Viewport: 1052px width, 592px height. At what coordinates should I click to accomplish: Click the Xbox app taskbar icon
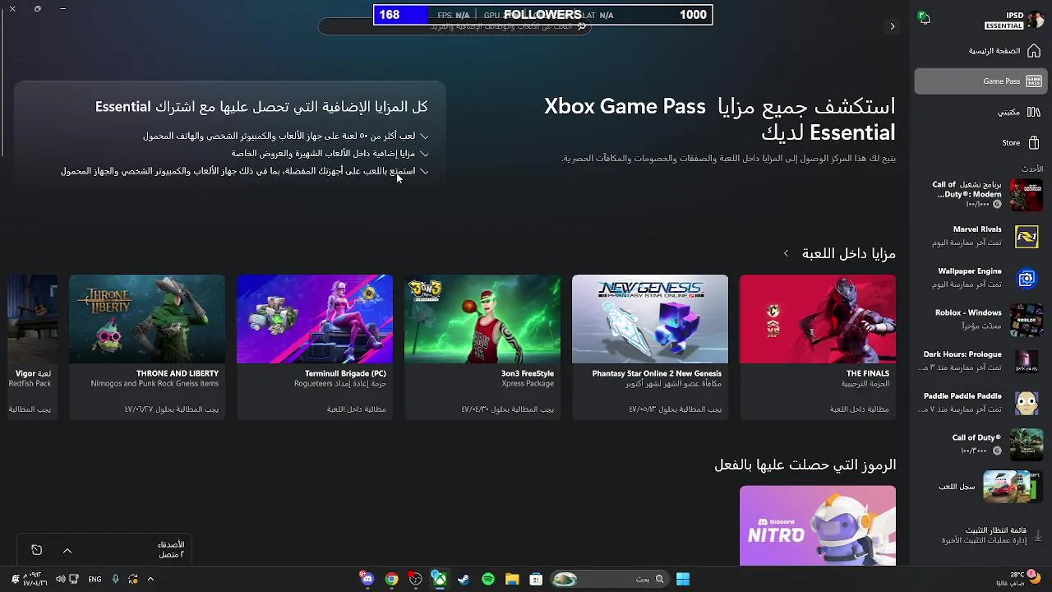[x=440, y=579]
